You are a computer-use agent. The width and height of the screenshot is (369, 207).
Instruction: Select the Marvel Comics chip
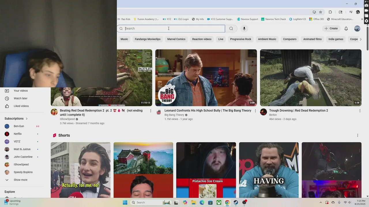click(176, 39)
